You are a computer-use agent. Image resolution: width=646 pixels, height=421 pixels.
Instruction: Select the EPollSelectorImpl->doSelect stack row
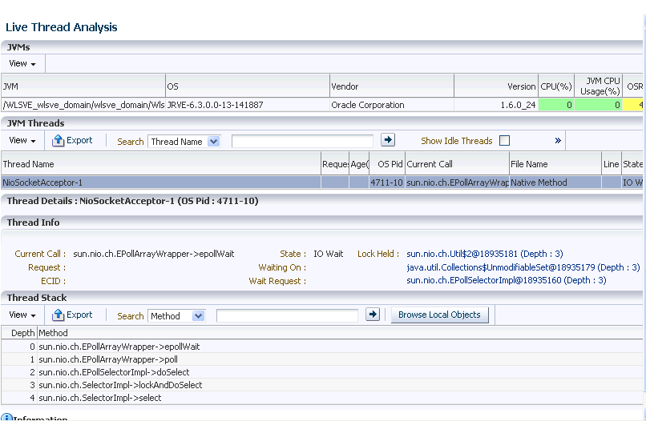[321, 372]
